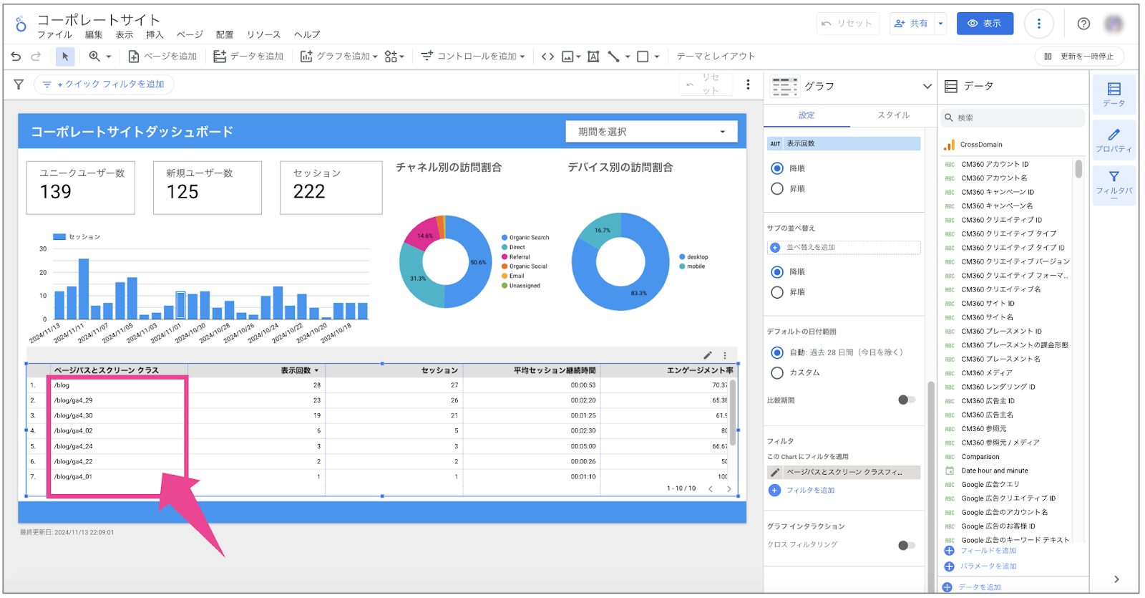
Task: Toggle the クロス フィルタリング switch
Action: click(906, 545)
